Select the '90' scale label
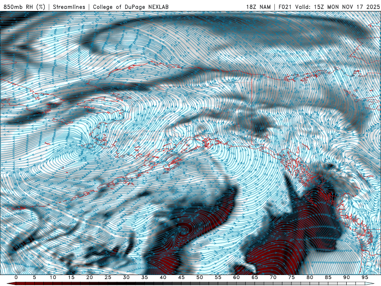 pyautogui.click(x=347, y=277)
